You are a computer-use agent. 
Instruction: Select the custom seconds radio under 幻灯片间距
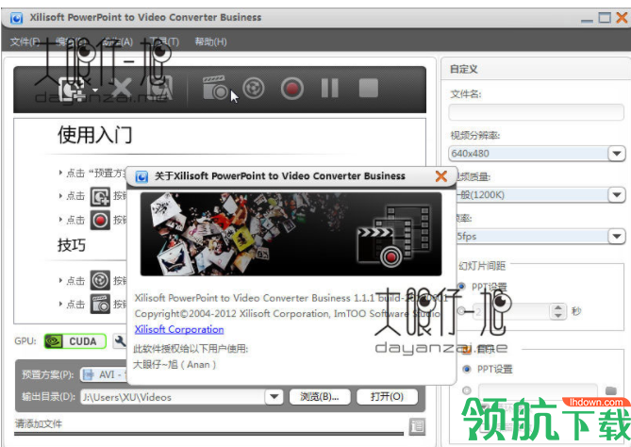[x=461, y=311]
